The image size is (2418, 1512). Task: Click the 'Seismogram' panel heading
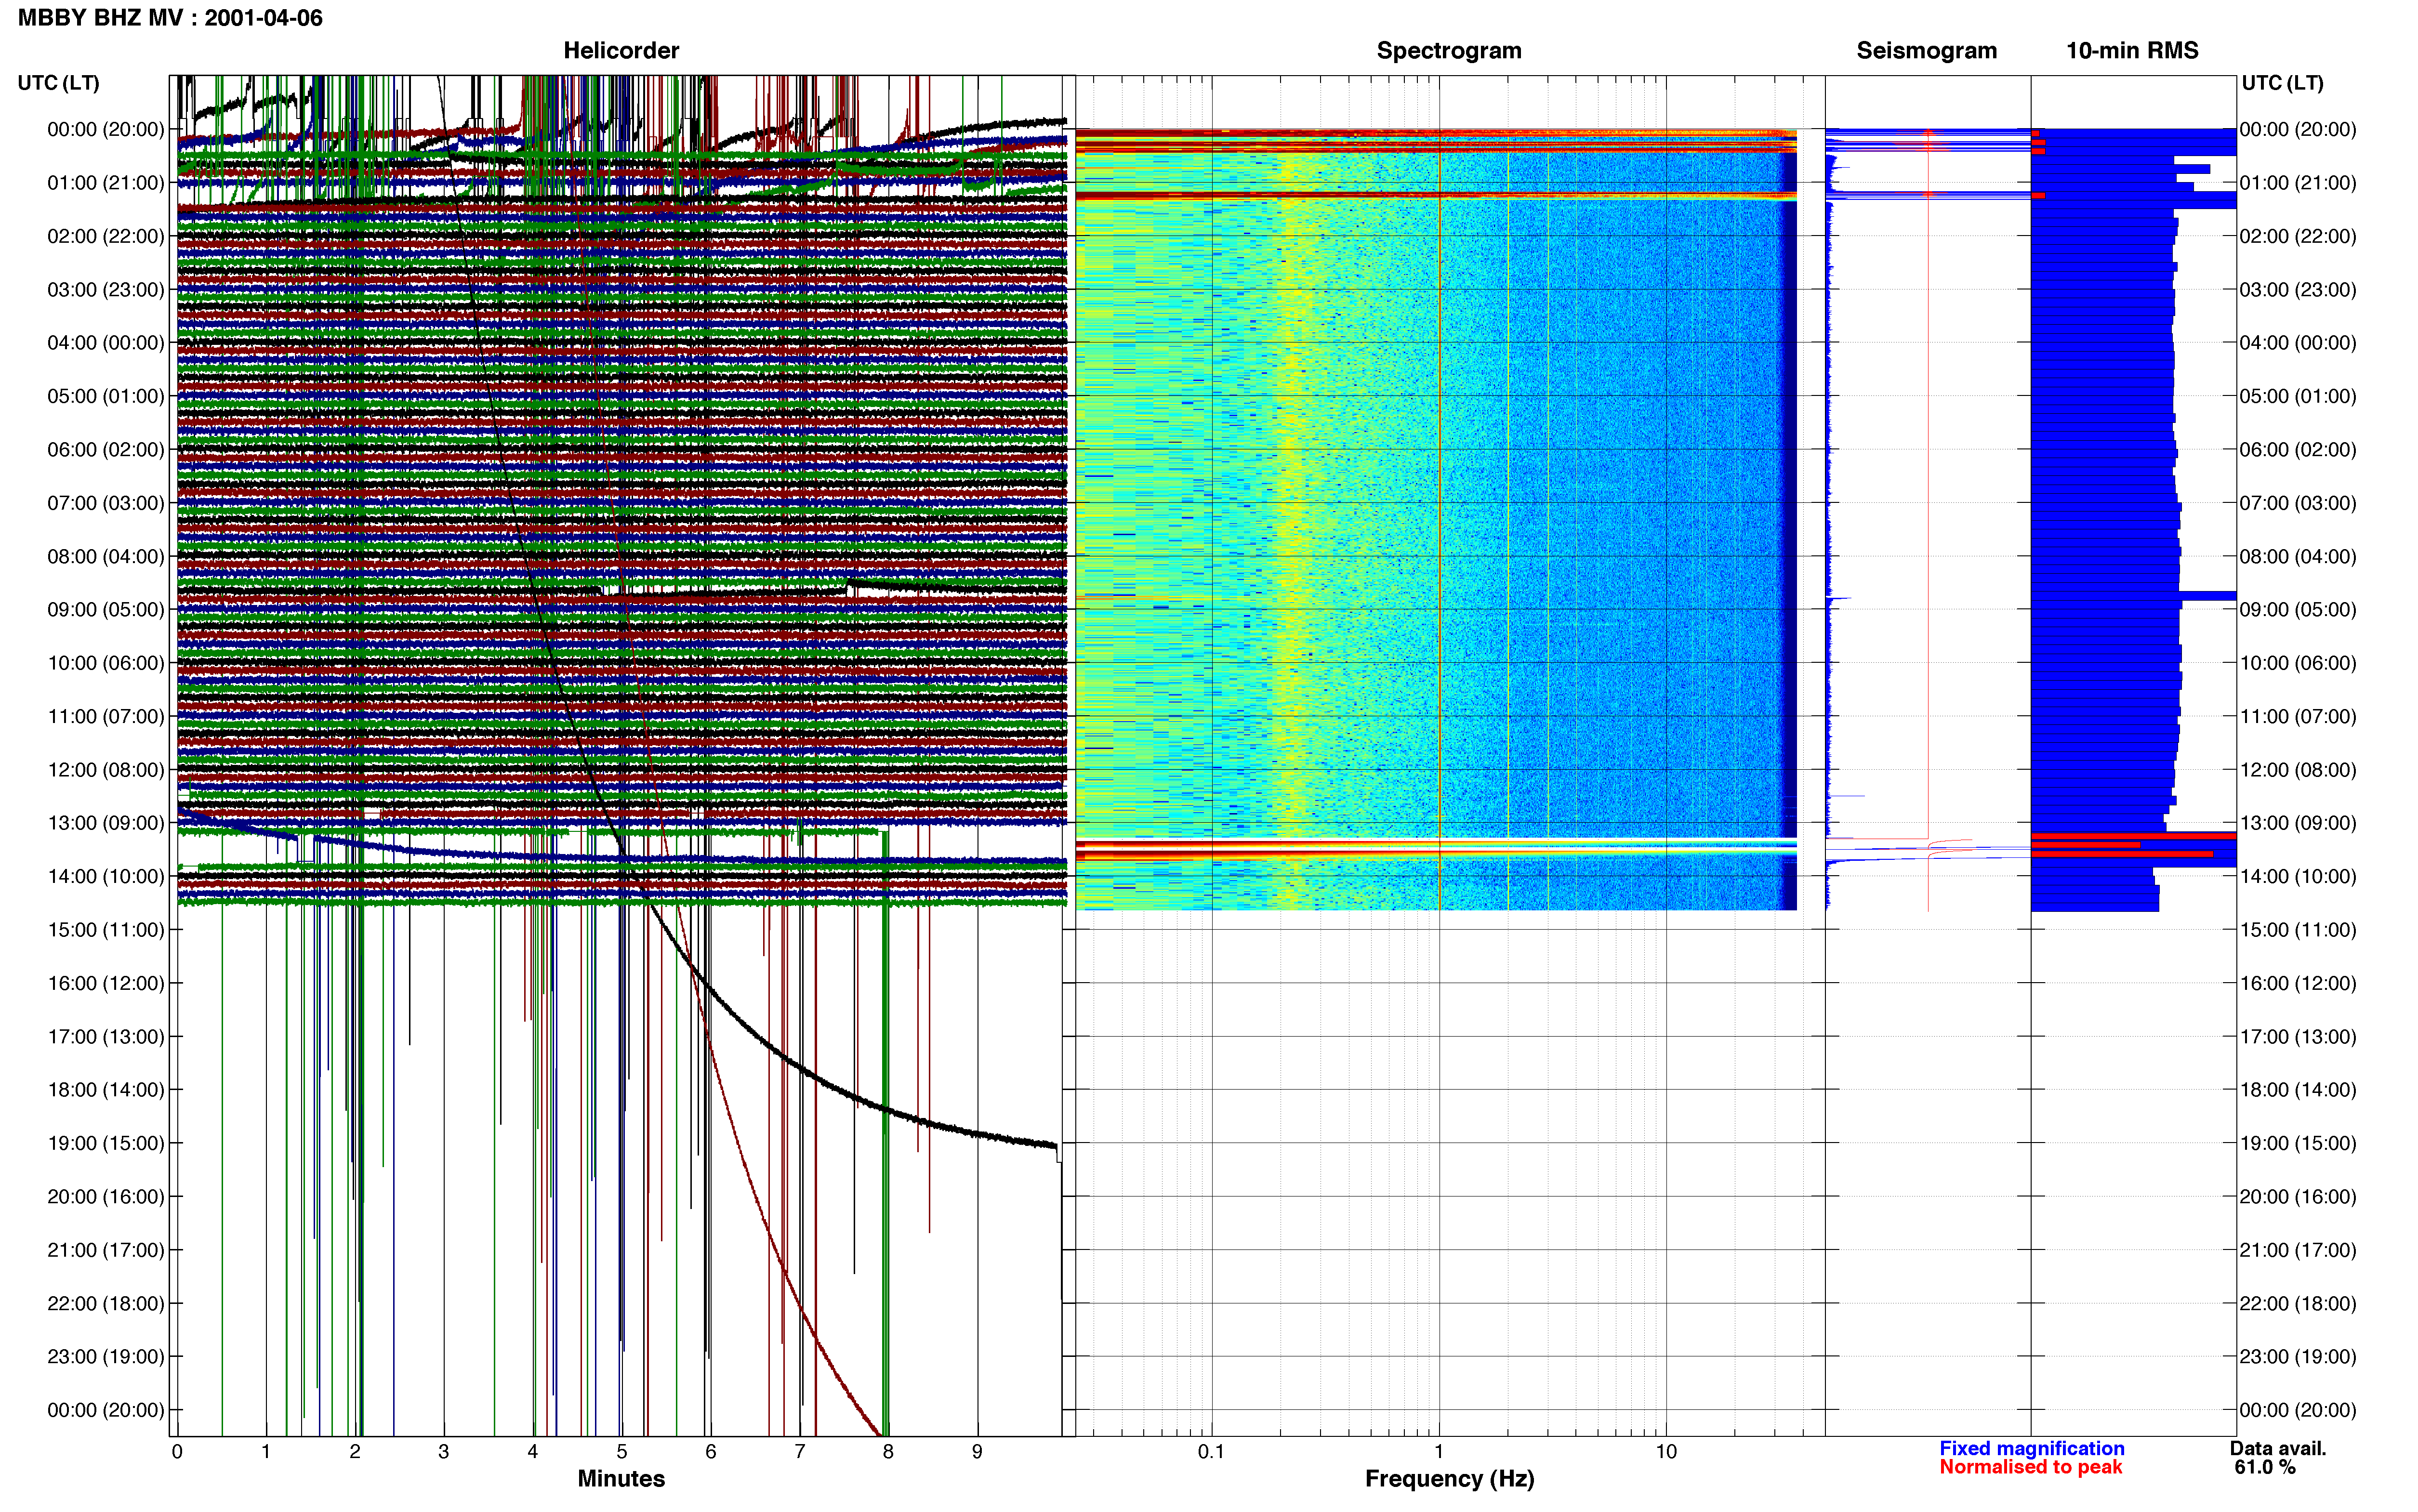(x=1926, y=50)
